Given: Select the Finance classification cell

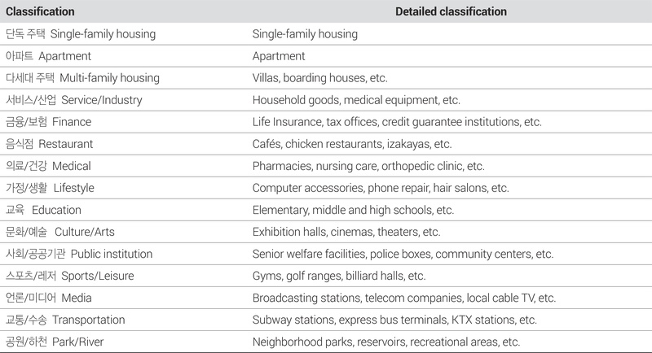Looking at the screenshot, I should [x=49, y=122].
